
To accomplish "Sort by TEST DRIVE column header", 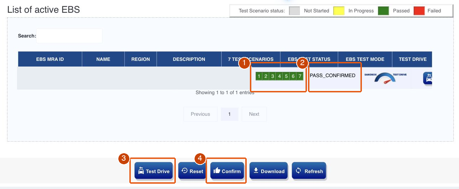I will 412,59.
